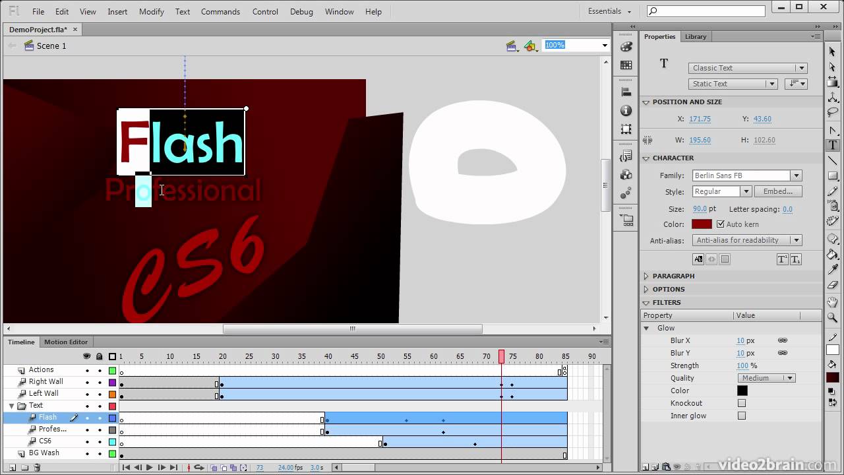Click the Edit Symbols icon
This screenshot has width=844, height=475.
click(x=531, y=46)
